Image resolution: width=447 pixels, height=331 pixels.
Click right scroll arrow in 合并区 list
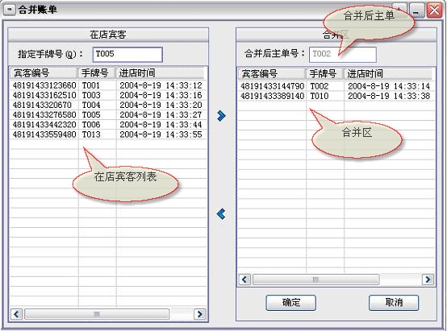pyautogui.click(x=428, y=279)
